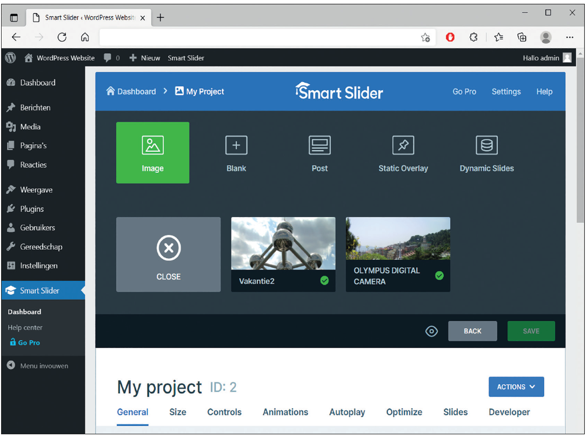Click Smart Slider in admin bar
Screen dimensions: 587x437
pos(186,58)
